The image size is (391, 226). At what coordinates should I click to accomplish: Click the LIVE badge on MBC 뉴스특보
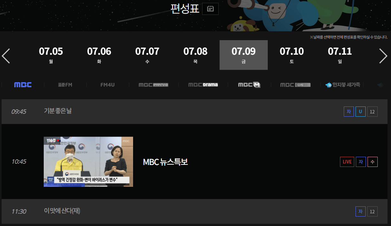pyautogui.click(x=347, y=162)
